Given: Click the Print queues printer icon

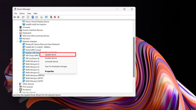Looking at the screenshot, I should [x=21, y=87].
